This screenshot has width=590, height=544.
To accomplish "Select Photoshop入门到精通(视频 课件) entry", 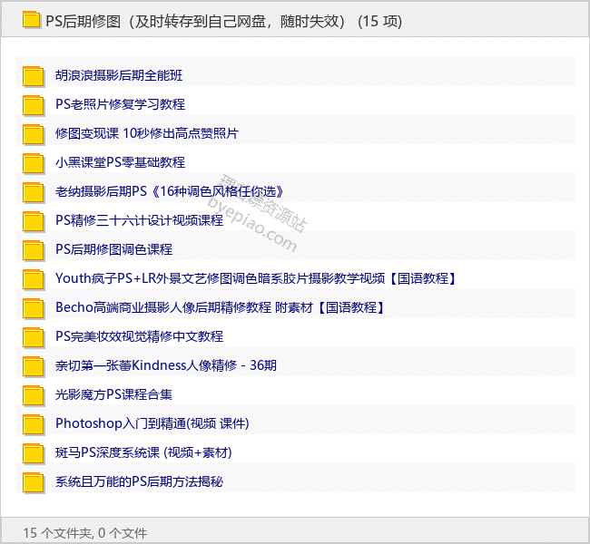I will pyautogui.click(x=152, y=423).
